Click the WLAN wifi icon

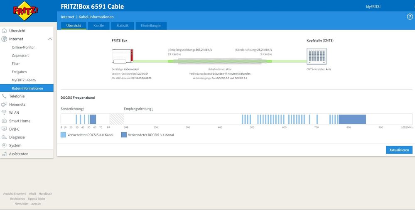tap(4, 112)
